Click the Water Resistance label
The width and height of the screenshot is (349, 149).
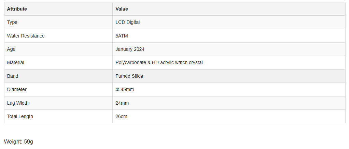26,36
